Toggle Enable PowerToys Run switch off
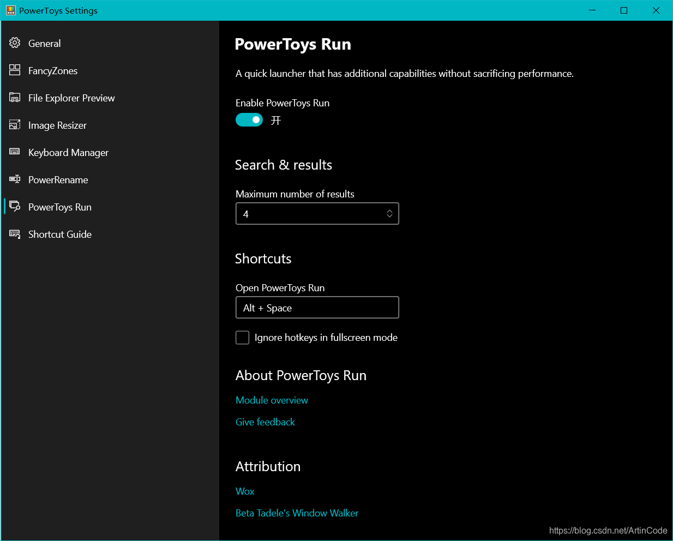The image size is (673, 541). [x=249, y=120]
